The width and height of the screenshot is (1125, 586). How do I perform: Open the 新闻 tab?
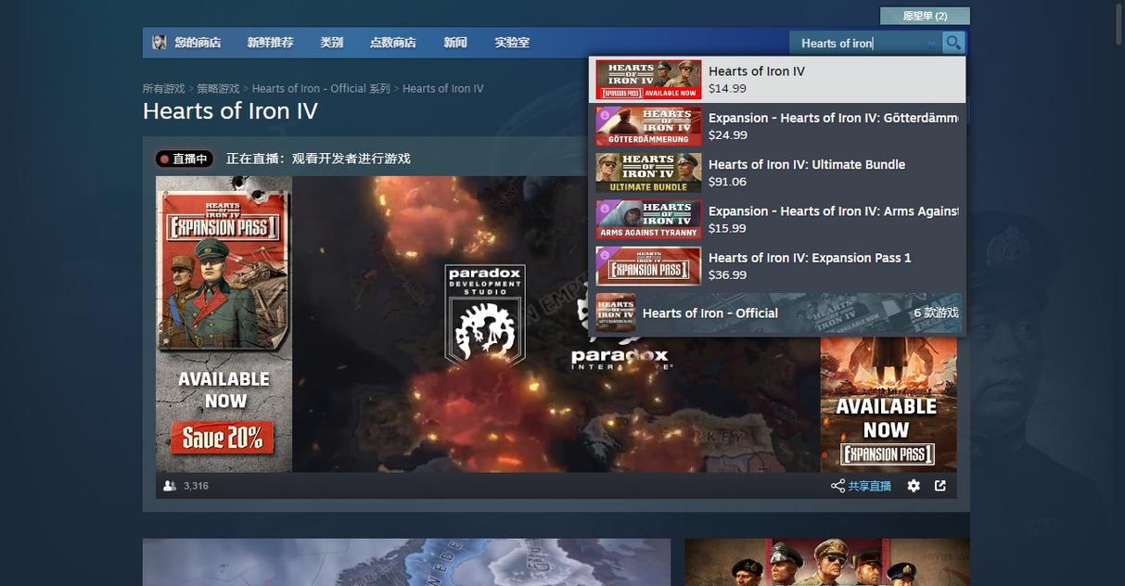[x=454, y=43]
